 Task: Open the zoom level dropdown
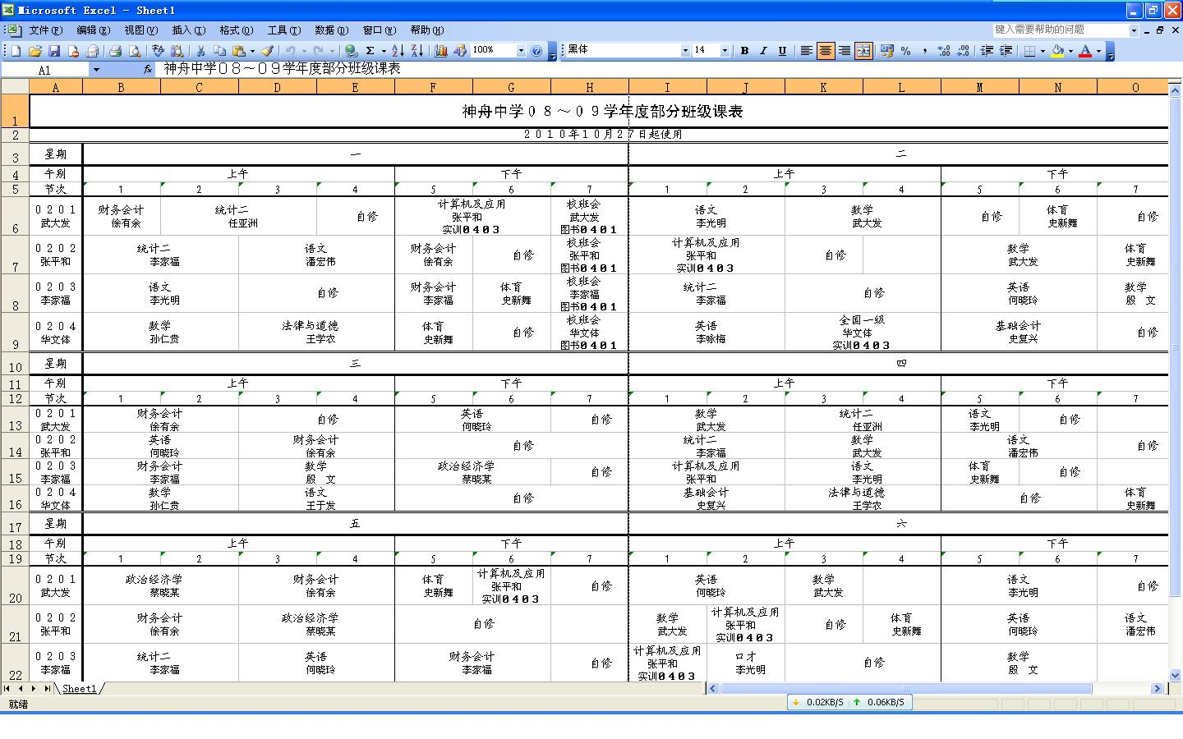point(519,51)
